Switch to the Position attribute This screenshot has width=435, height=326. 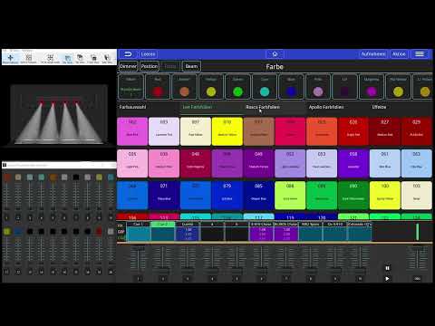(150, 66)
